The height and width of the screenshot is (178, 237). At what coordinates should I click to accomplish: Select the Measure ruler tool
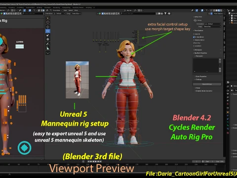[48, 48]
